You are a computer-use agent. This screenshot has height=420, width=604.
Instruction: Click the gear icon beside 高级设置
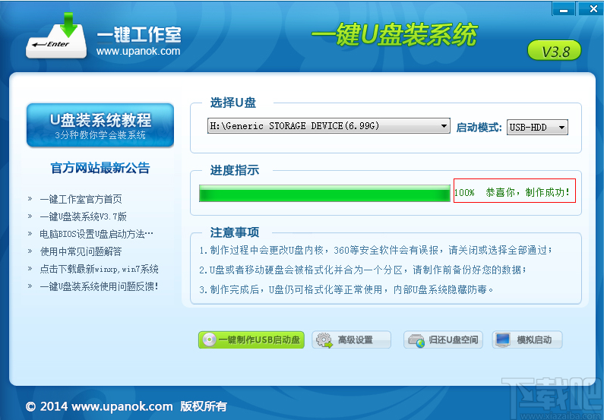[x=324, y=340]
